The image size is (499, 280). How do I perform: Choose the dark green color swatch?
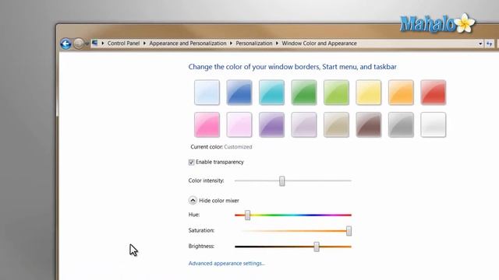[304, 93]
